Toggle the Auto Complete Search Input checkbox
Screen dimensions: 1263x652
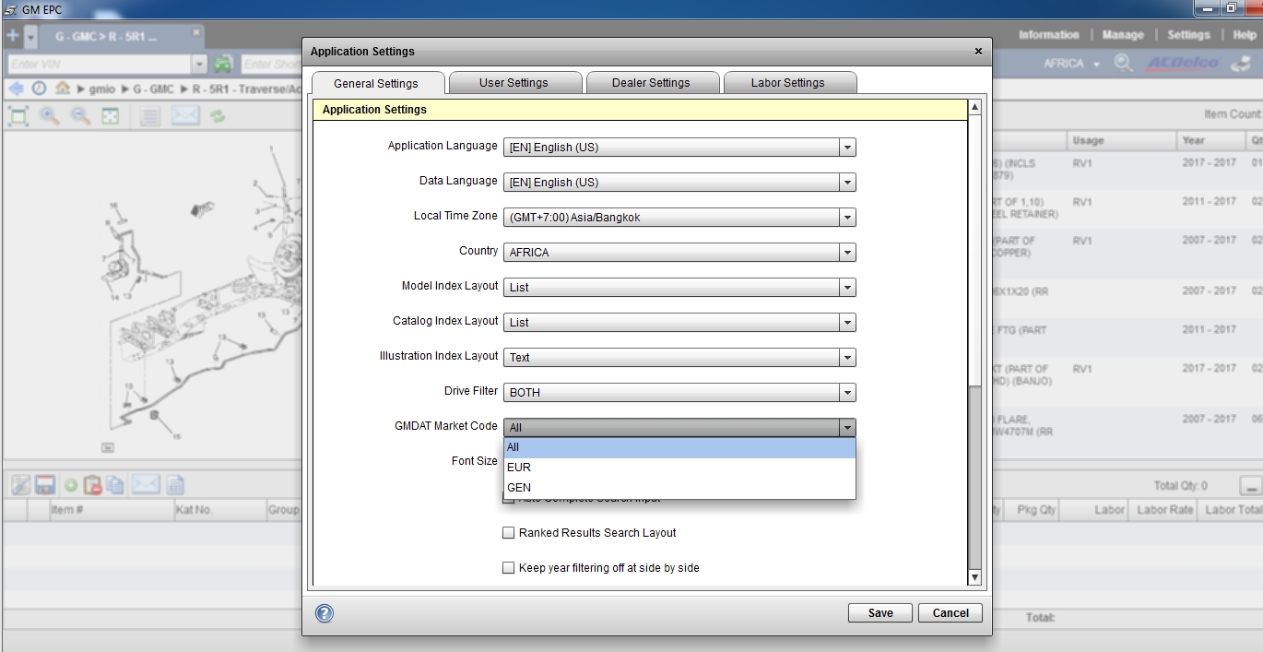pyautogui.click(x=508, y=499)
